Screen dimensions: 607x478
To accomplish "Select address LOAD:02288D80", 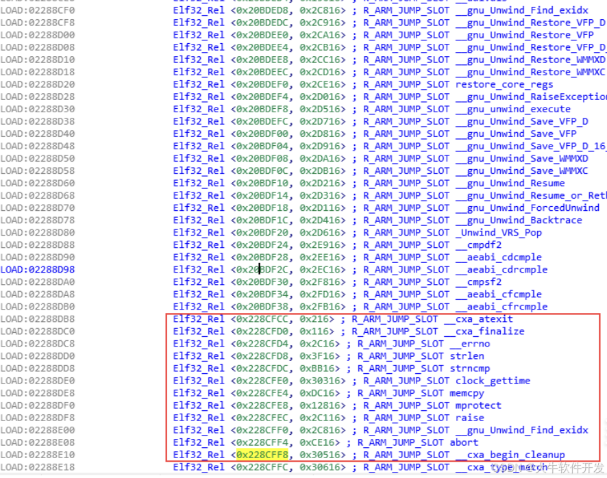I will [38, 233].
